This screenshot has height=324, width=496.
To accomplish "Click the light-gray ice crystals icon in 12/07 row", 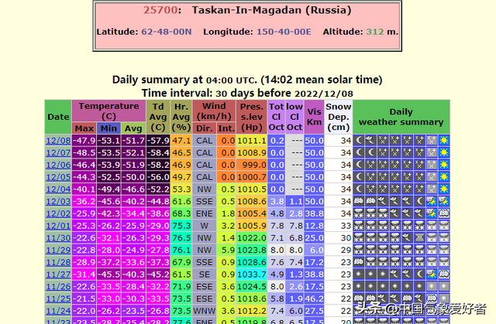I will pyautogui.click(x=432, y=152).
